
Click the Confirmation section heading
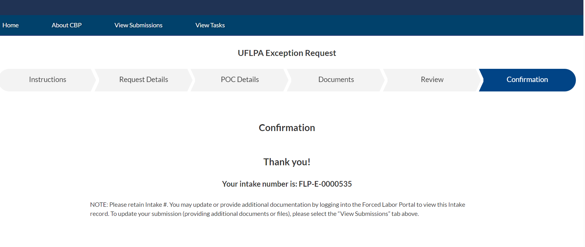[x=287, y=128]
